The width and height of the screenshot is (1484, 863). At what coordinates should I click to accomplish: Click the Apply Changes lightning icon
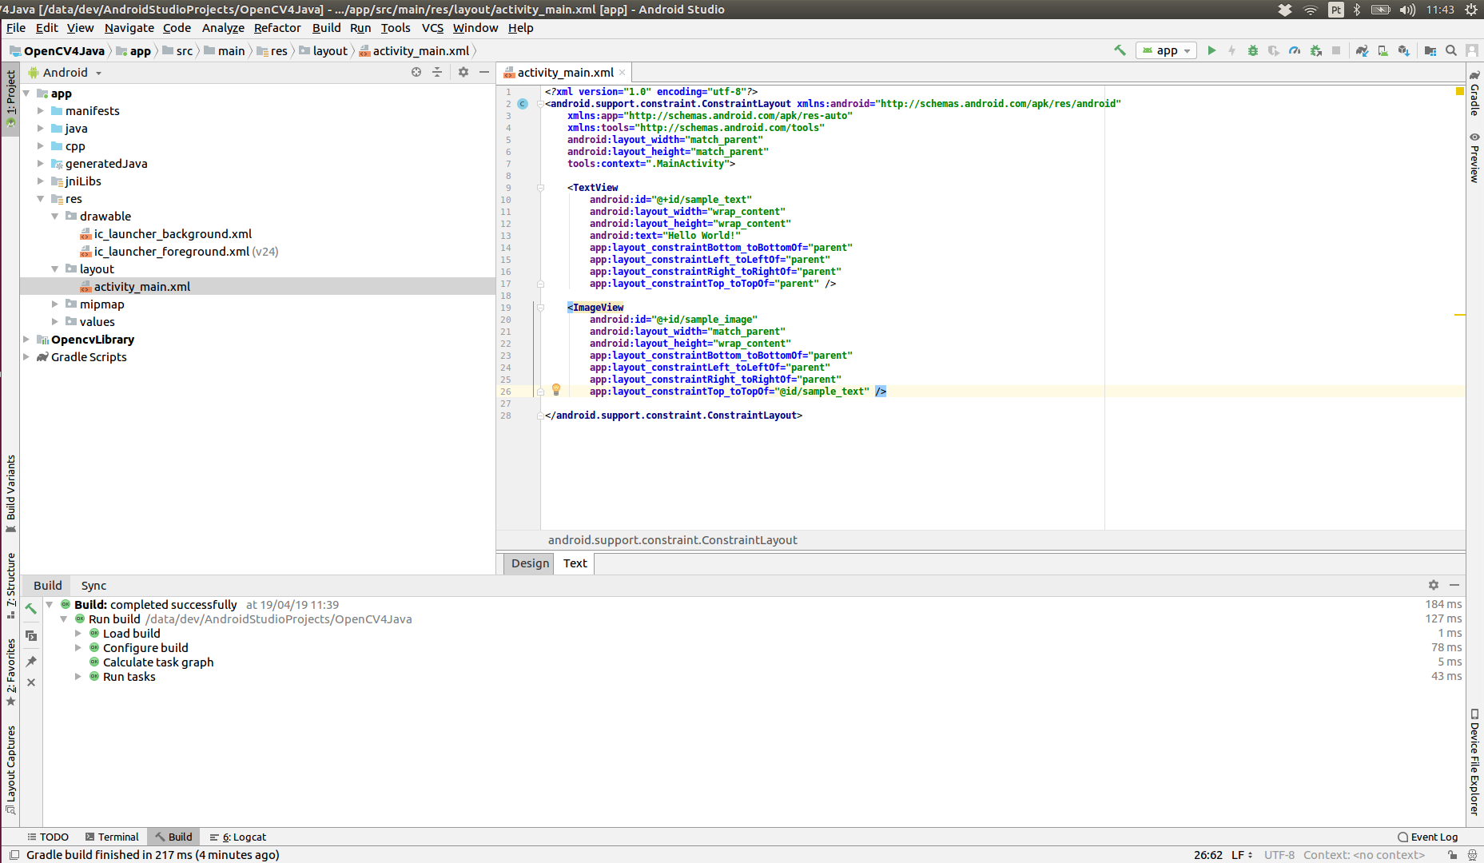[x=1232, y=50]
